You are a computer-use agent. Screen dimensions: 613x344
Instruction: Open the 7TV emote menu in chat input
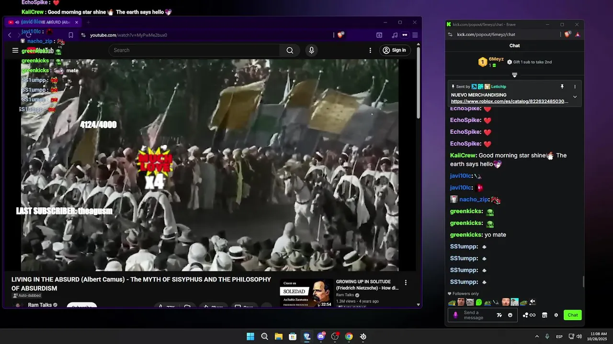[499, 315]
